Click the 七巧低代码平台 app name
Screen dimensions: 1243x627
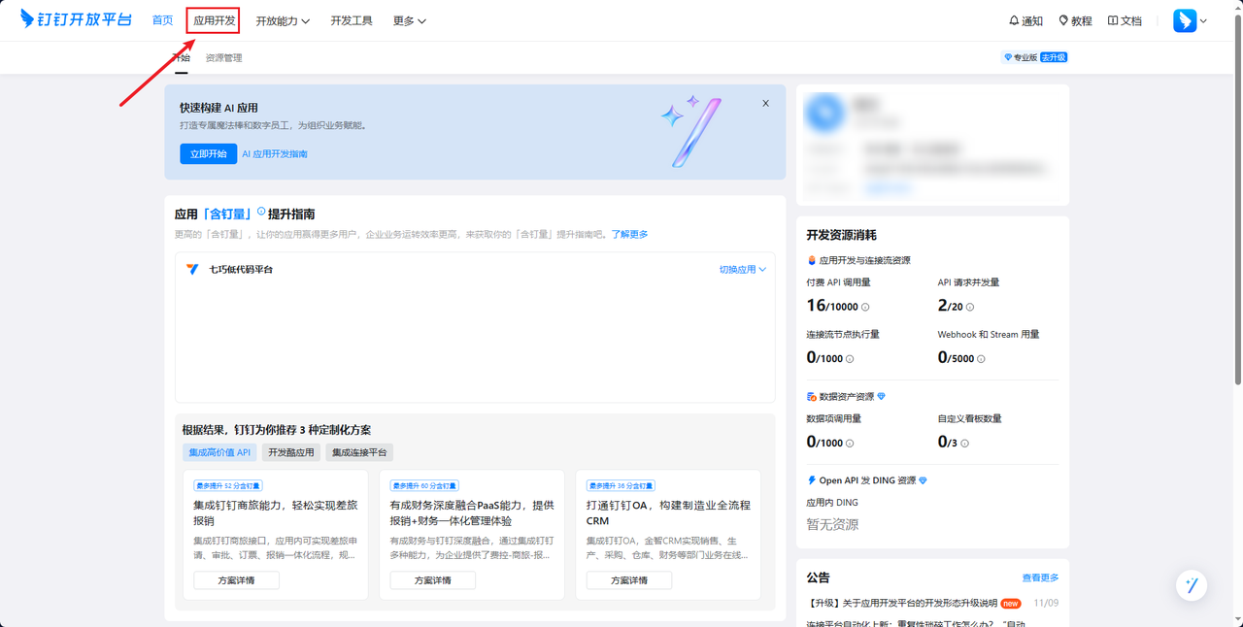(x=241, y=269)
